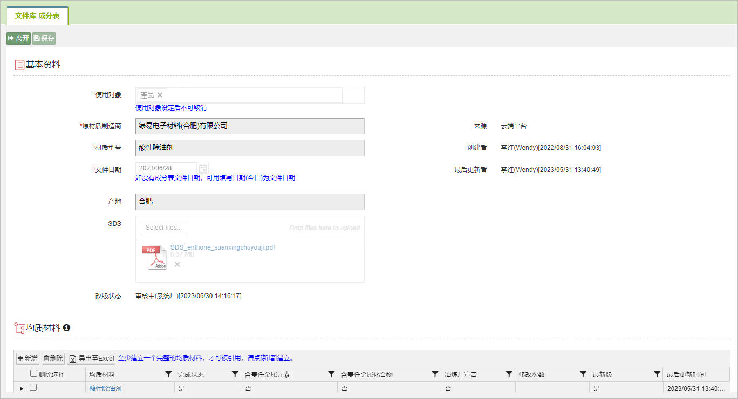This screenshot has height=399, width=738.
Task: Open filter for 含责任金属化合物 column
Action: [x=435, y=374]
